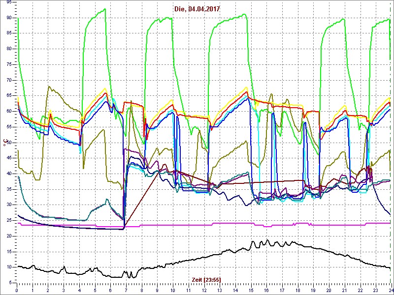Click the y-axis value 90
This screenshot has width=394, height=295.
coord(9,18)
